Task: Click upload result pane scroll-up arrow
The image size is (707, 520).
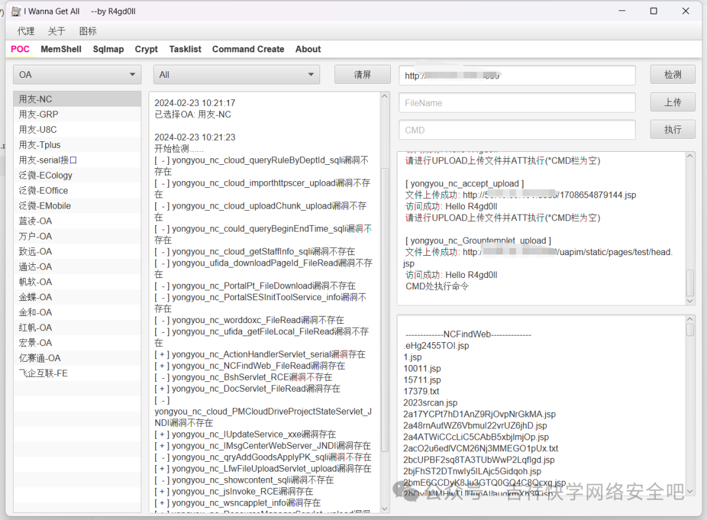Action: (x=690, y=156)
